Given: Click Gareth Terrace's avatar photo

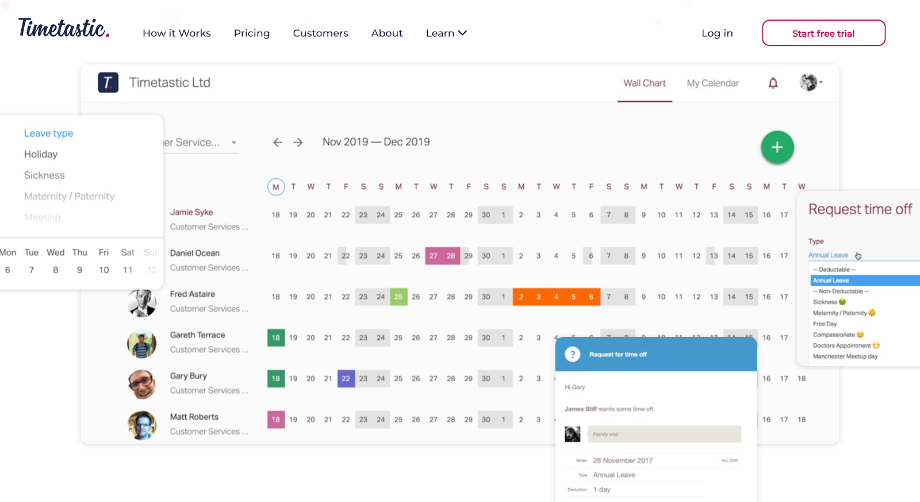Looking at the screenshot, I should [142, 343].
